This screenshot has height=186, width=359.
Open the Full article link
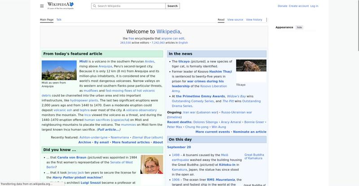point(109,129)
